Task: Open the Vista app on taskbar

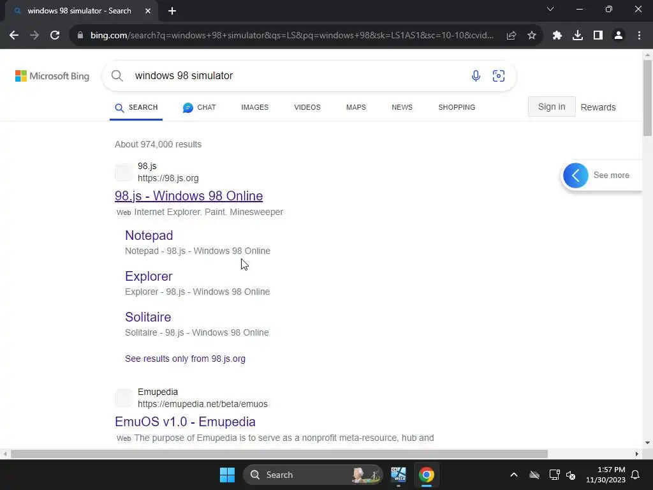Action: click(x=399, y=475)
